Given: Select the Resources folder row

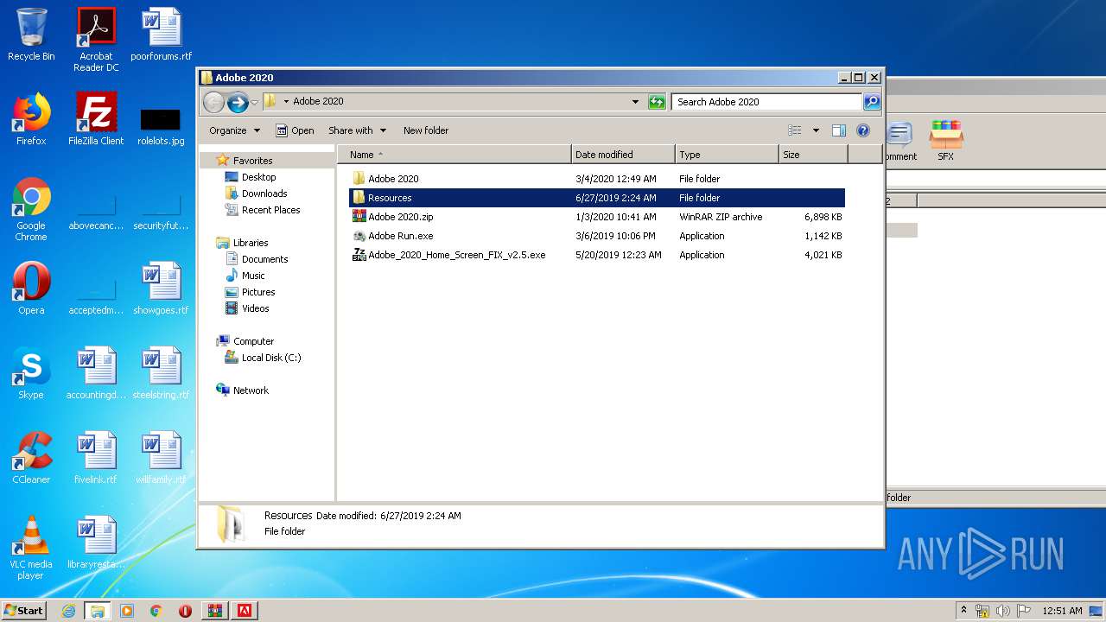Looking at the screenshot, I should coord(597,198).
